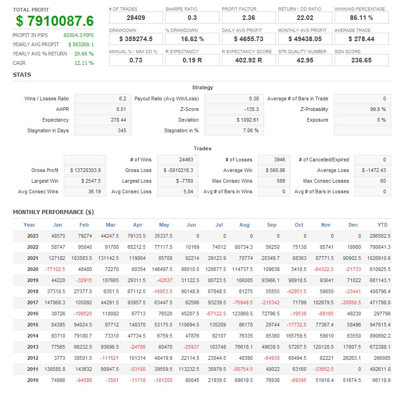Select October 2018 loss -42851.5
The height and width of the screenshot is (394, 416).
click(x=296, y=291)
